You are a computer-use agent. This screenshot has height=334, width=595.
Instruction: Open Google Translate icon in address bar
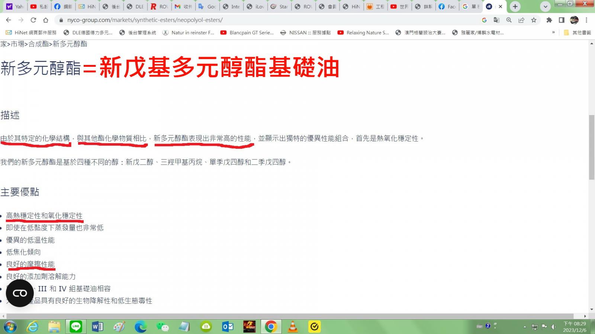[496, 20]
